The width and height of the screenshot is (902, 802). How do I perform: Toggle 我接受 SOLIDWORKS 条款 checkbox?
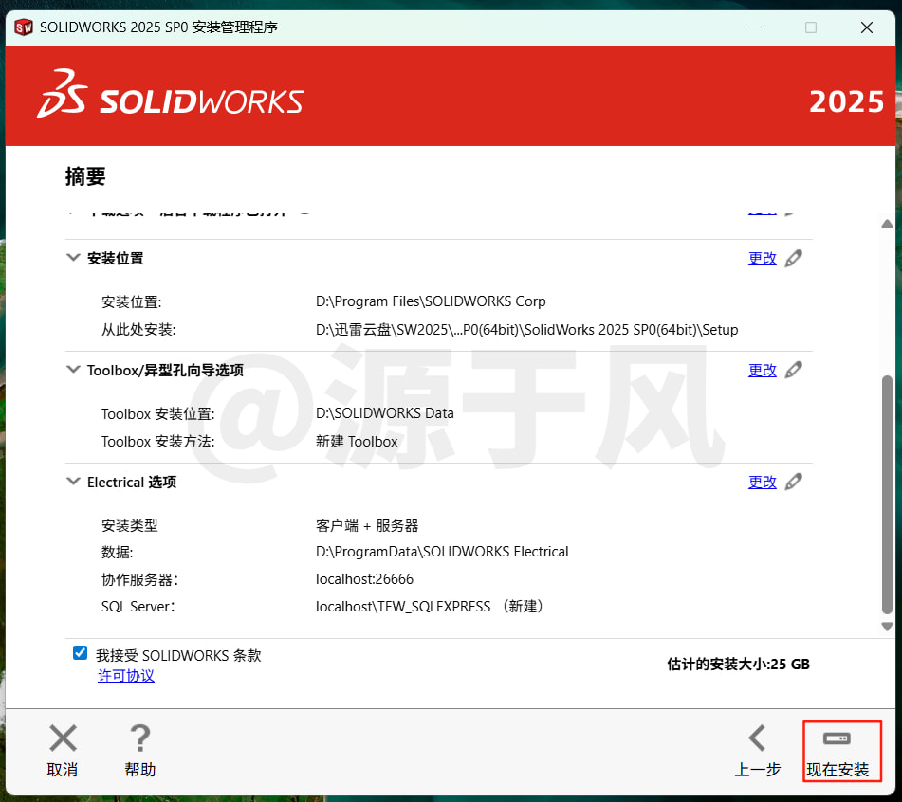click(80, 653)
